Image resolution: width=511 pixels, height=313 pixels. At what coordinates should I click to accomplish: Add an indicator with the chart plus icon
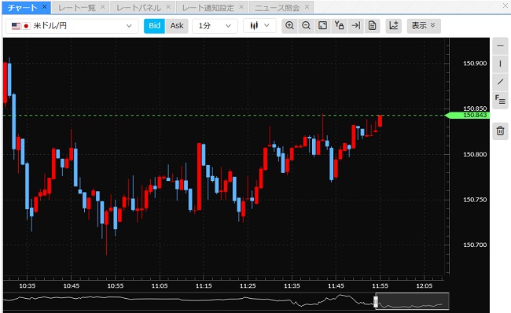(x=394, y=25)
